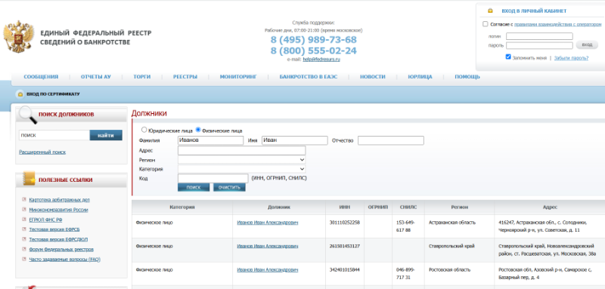Open the Мониторинг menu
Screen dimensions: 605x289
(x=238, y=77)
